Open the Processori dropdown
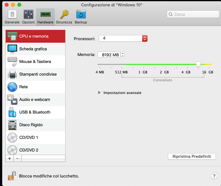This screenshot has height=186, width=221. (x=123, y=39)
